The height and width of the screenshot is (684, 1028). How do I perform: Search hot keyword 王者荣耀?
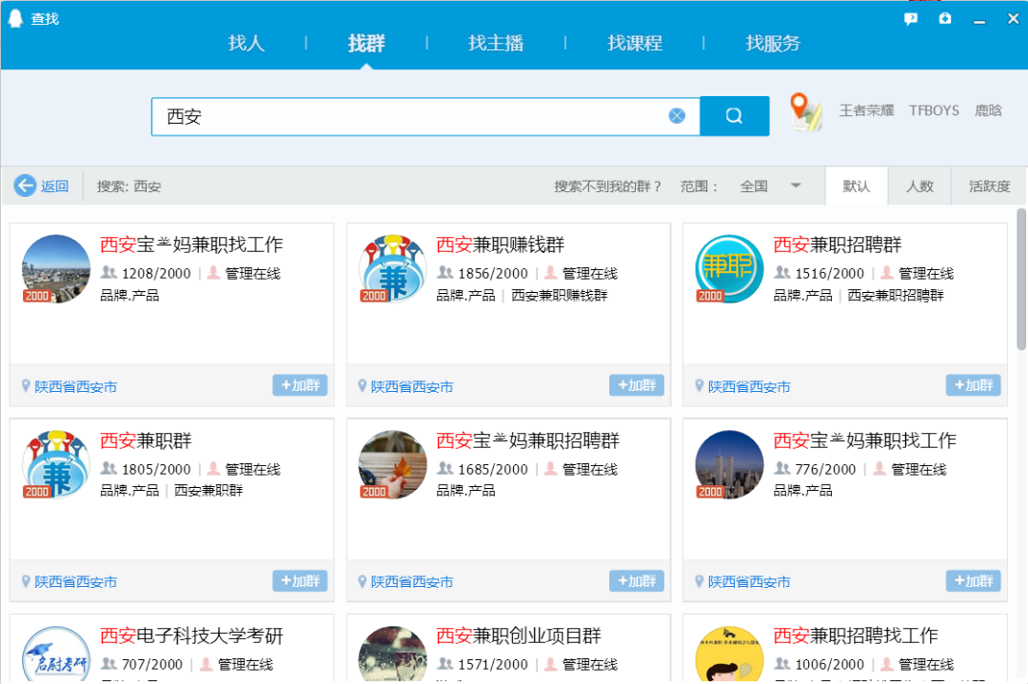point(867,110)
